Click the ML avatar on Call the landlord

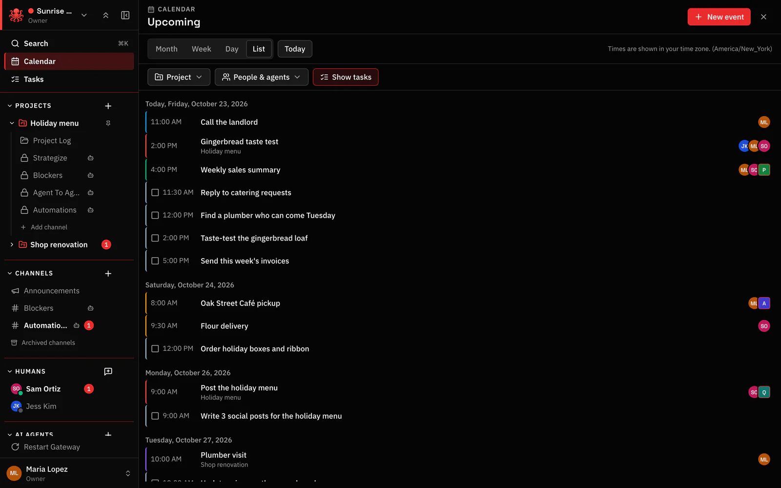[x=764, y=122]
